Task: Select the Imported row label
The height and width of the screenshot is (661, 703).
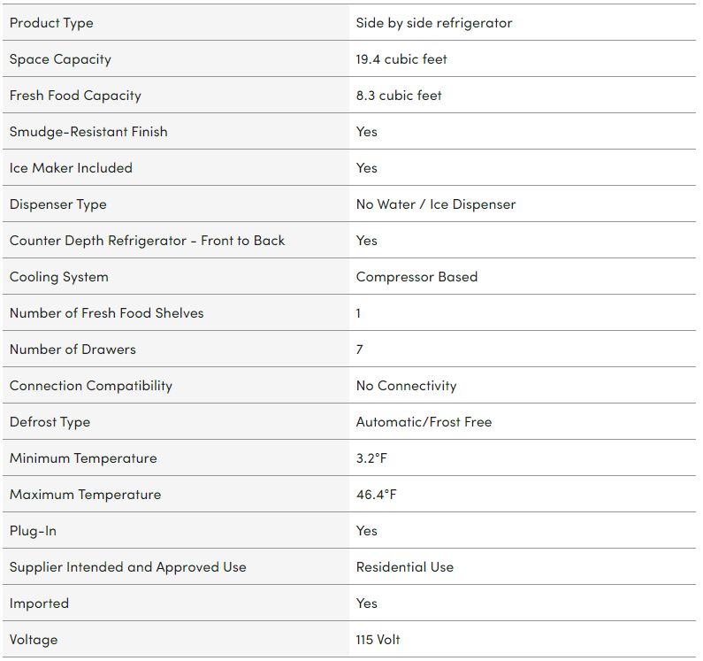Action: point(39,603)
